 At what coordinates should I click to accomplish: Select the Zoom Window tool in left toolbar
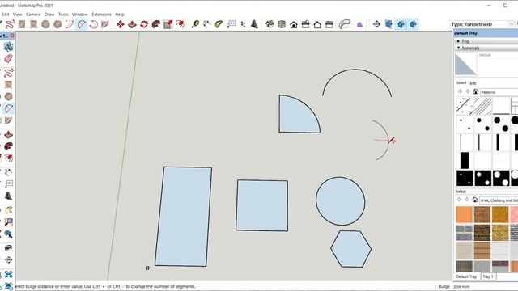click(8, 222)
